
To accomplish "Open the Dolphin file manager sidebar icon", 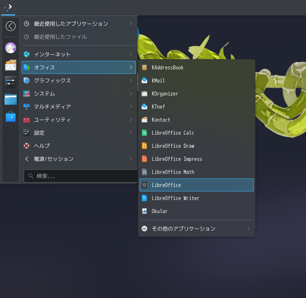I will coord(11,99).
